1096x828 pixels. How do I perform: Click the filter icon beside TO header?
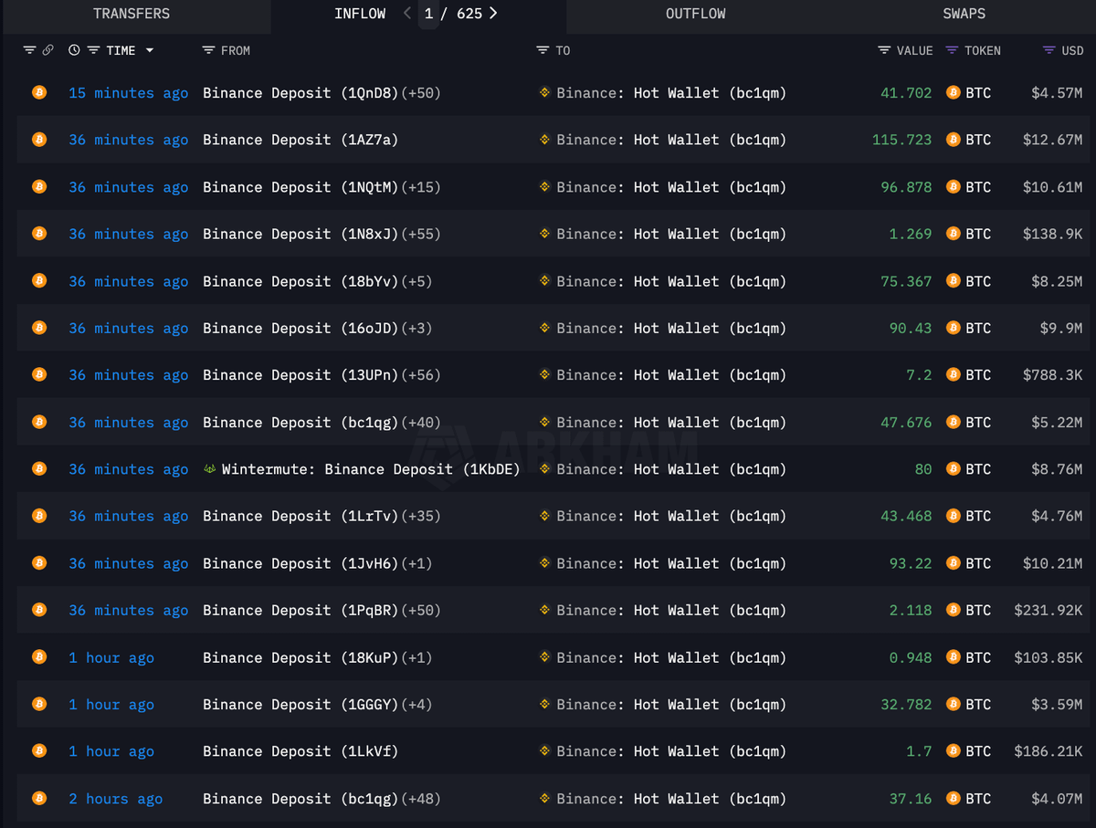point(543,51)
